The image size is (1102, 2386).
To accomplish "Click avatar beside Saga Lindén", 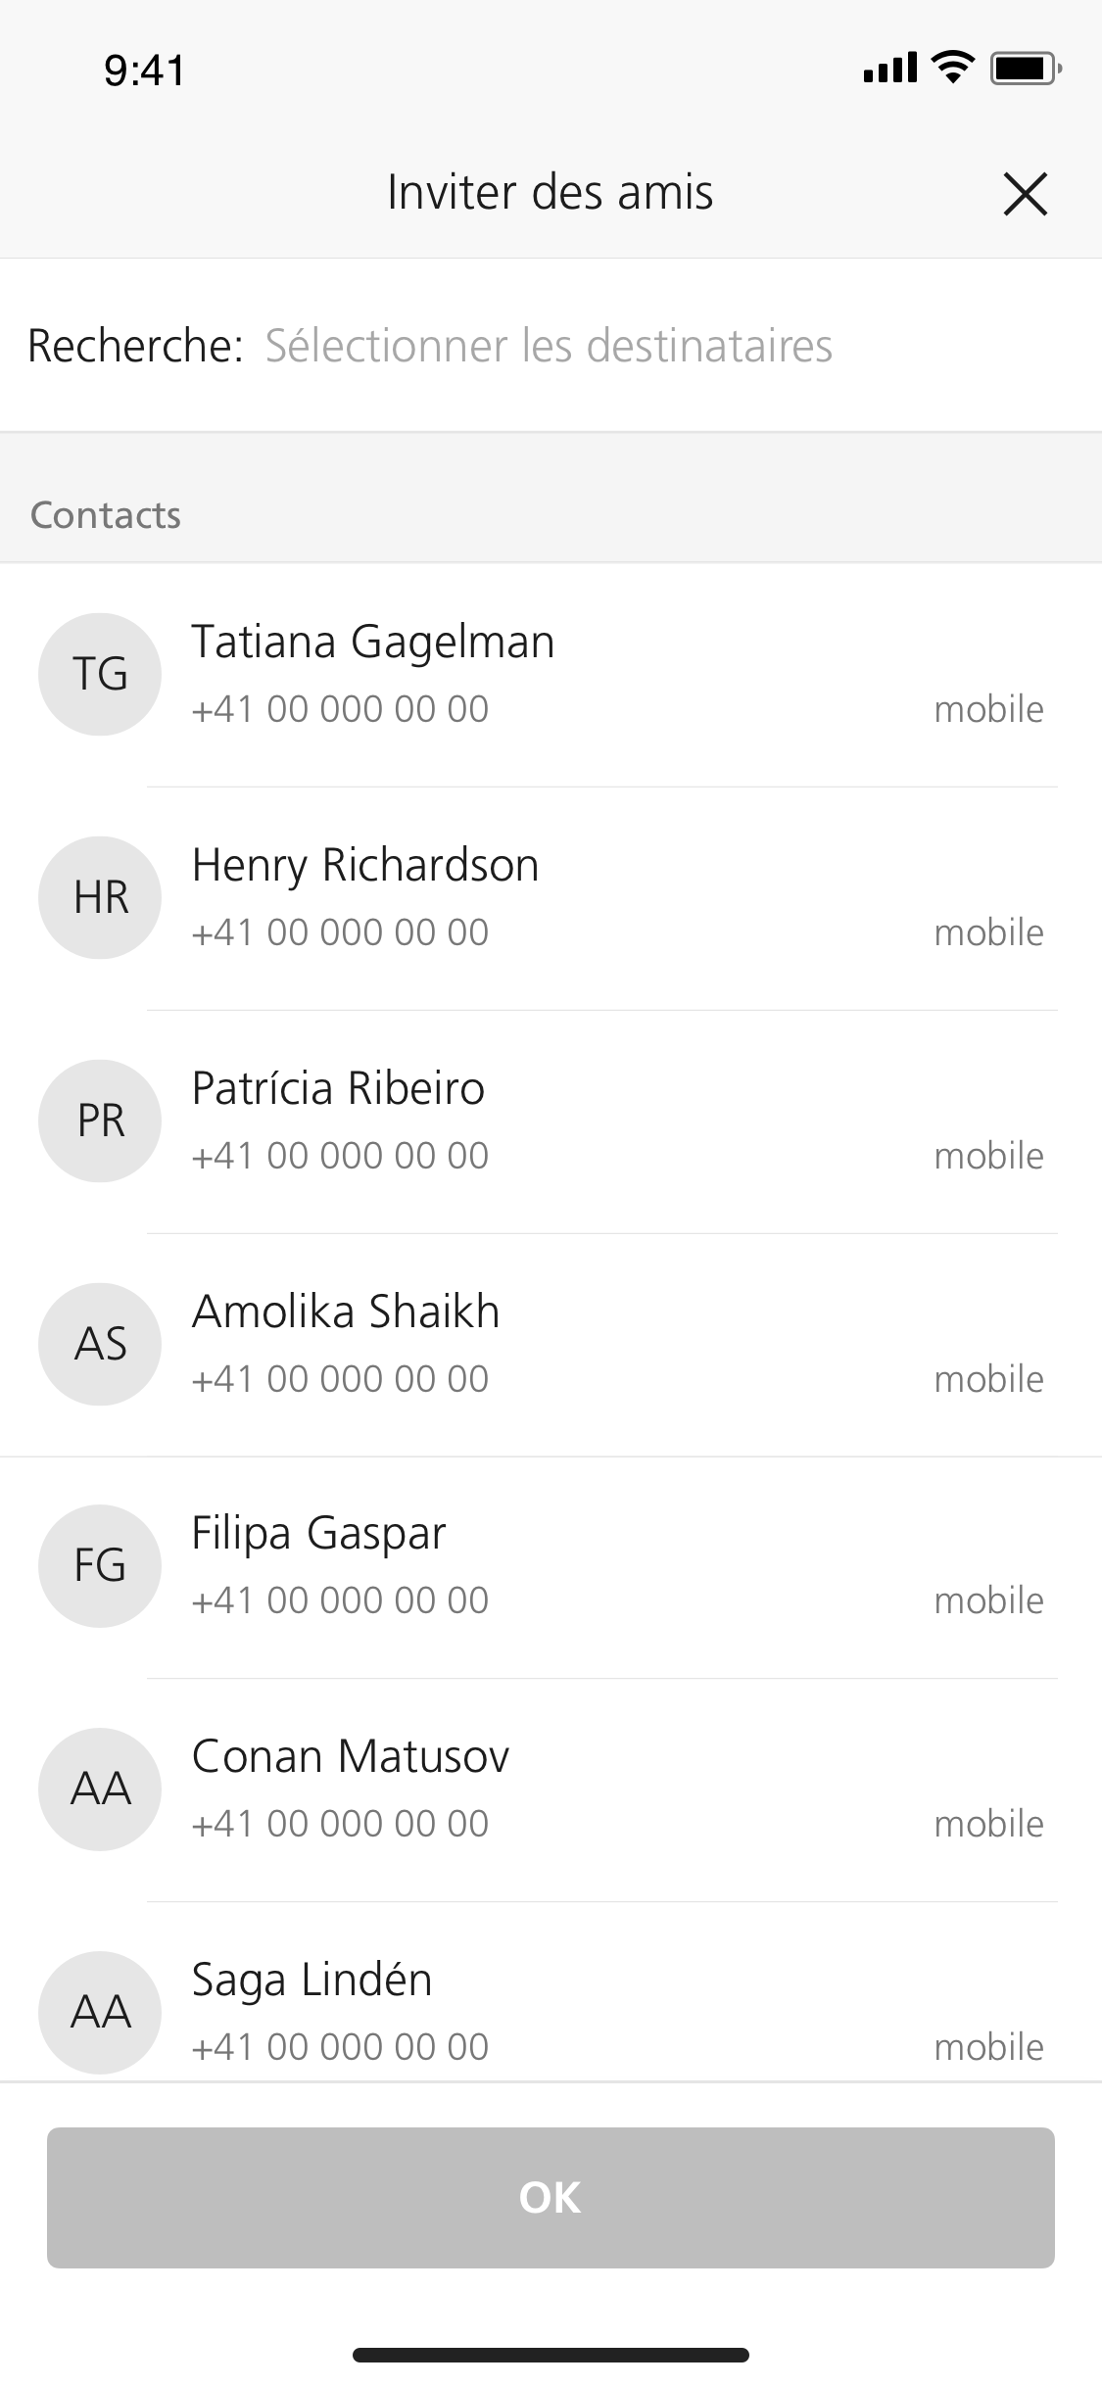I will click(x=100, y=2012).
